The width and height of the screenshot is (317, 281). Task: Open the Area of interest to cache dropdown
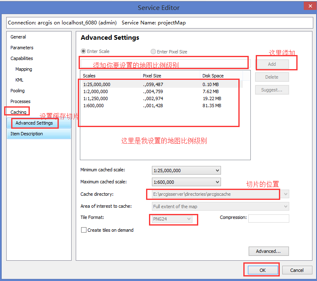pos(220,207)
